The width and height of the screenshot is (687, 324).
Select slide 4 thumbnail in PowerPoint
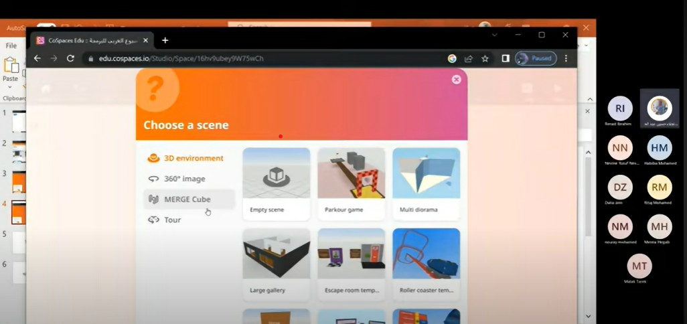(18, 212)
